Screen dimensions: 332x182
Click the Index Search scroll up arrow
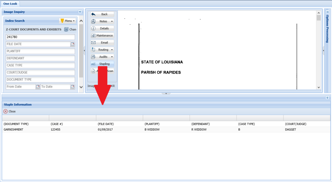pyautogui.click(x=81, y=21)
